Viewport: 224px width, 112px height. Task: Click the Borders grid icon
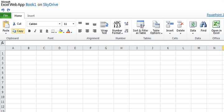[53, 31]
